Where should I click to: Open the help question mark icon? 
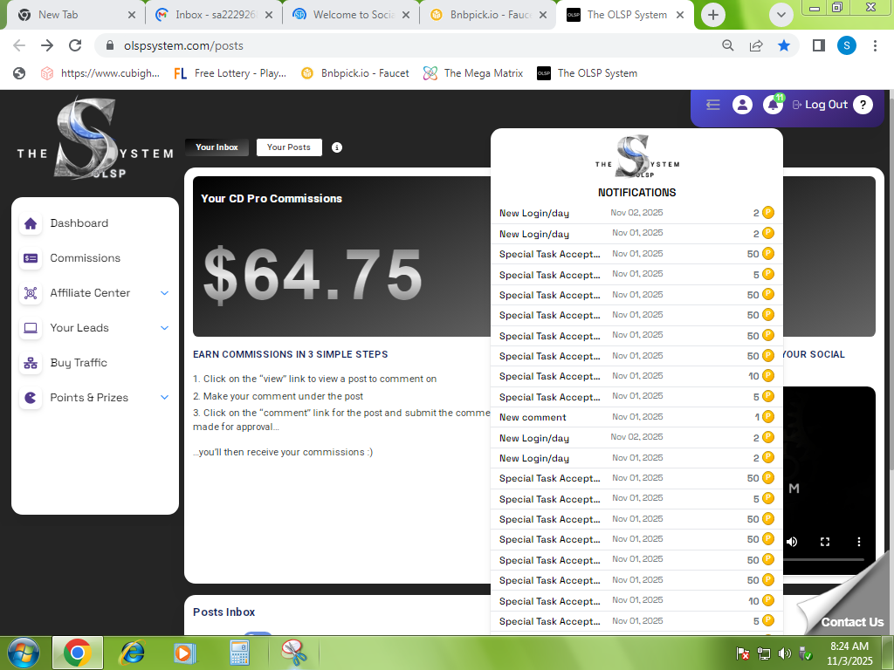click(x=863, y=105)
